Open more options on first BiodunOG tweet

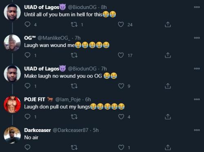point(197,7)
